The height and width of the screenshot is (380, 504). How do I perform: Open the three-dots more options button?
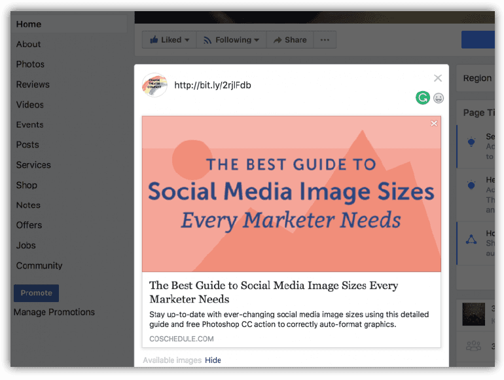325,40
